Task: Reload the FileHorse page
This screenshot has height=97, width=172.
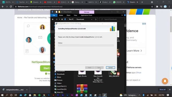Action: (11, 6)
